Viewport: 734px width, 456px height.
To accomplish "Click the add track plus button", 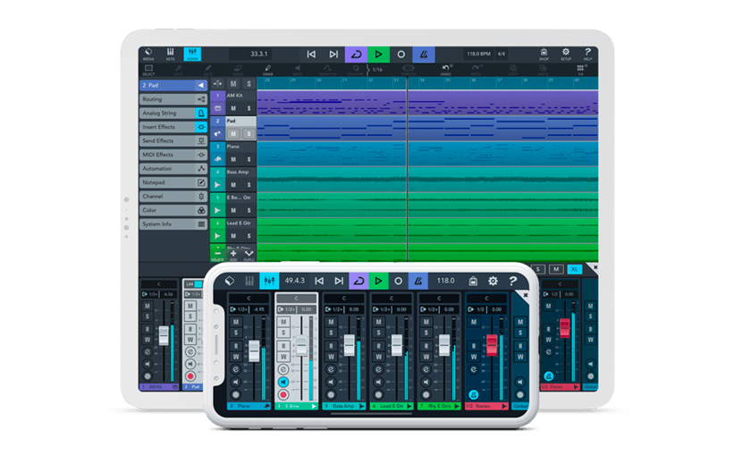I will tap(233, 254).
